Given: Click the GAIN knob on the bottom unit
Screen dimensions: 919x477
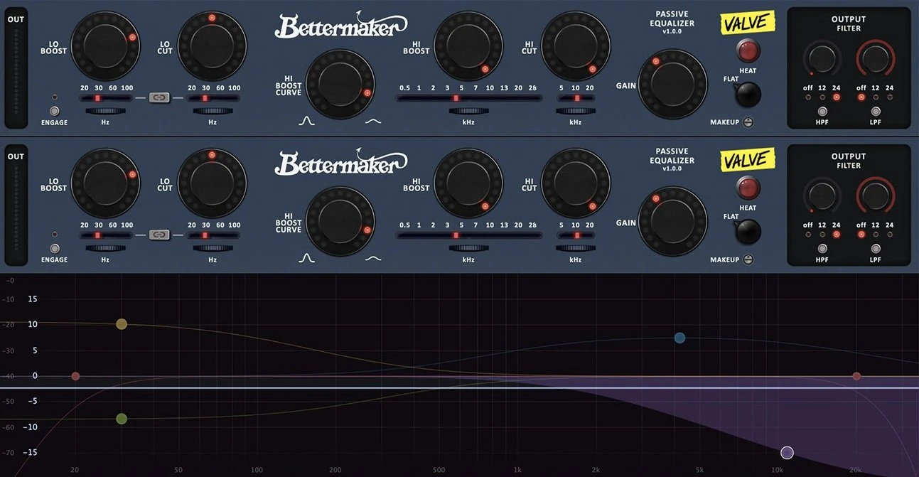Looking at the screenshot, I should tap(672, 221).
